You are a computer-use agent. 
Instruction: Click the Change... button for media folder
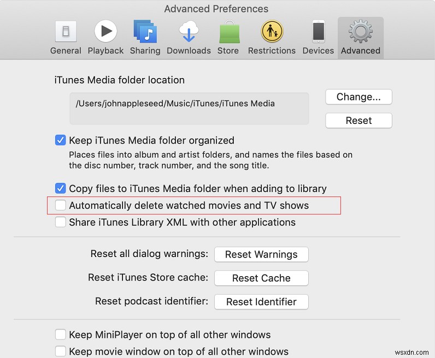pos(358,97)
